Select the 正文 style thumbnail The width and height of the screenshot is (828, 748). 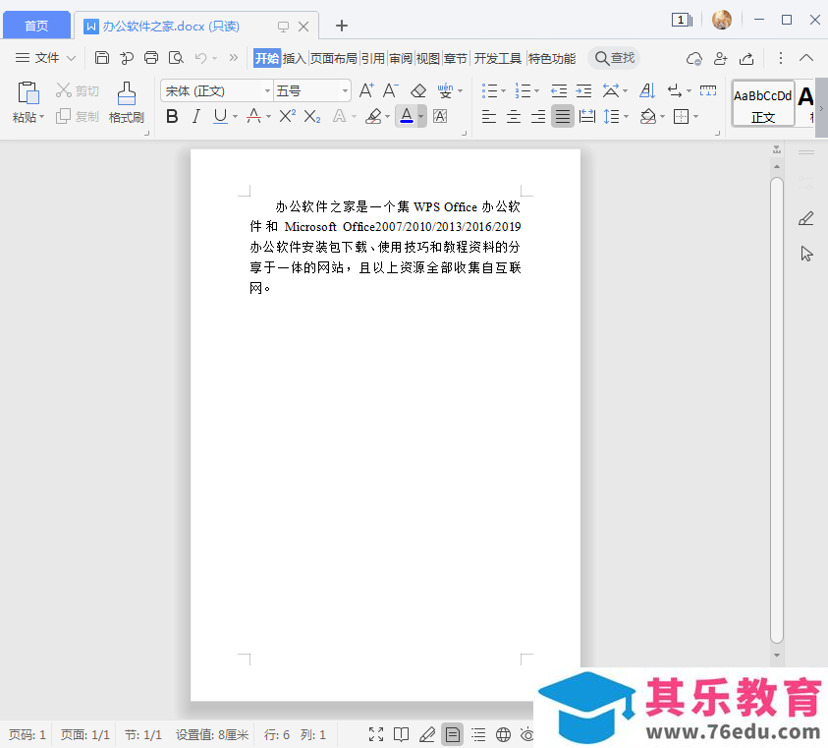click(763, 103)
